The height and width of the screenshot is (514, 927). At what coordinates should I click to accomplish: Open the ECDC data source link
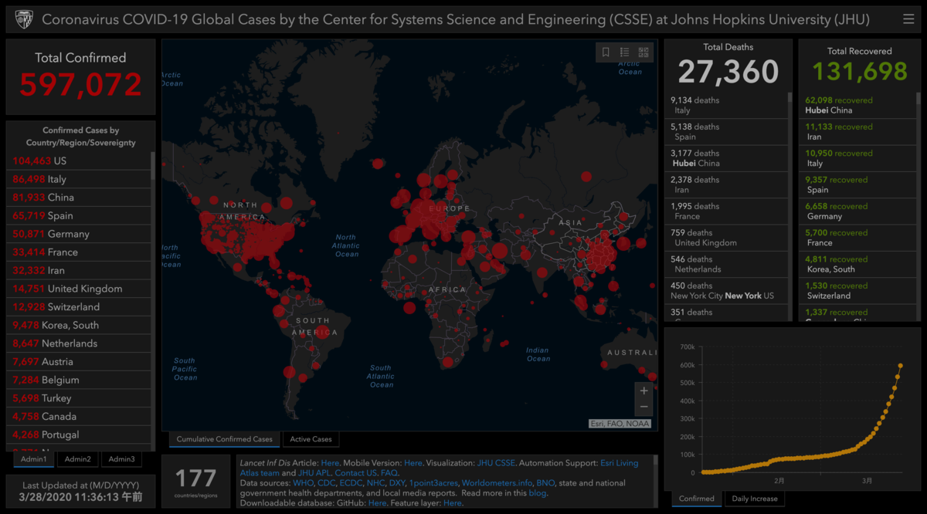[351, 483]
